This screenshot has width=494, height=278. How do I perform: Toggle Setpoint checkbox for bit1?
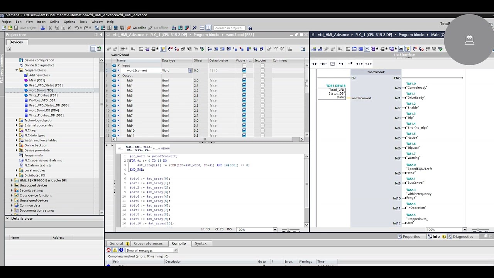tap(262, 86)
